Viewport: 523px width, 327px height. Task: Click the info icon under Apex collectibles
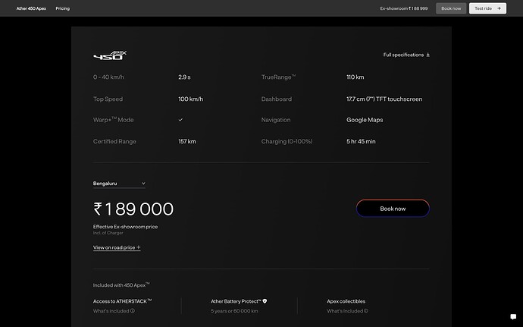366,311
